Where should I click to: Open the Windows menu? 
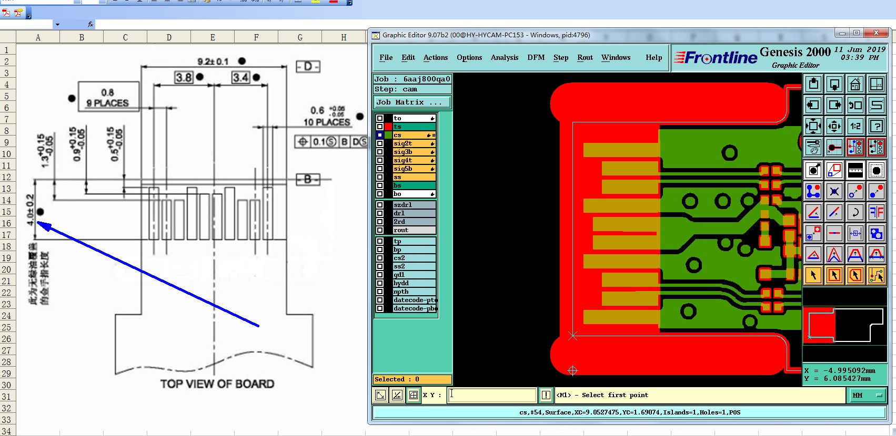pyautogui.click(x=616, y=57)
